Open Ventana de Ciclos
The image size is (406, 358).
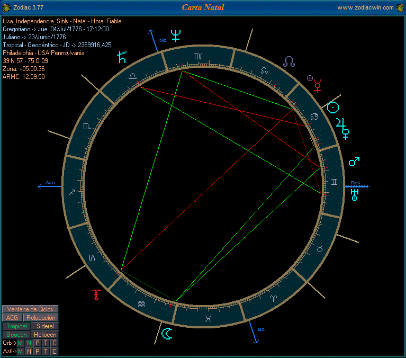30,309
